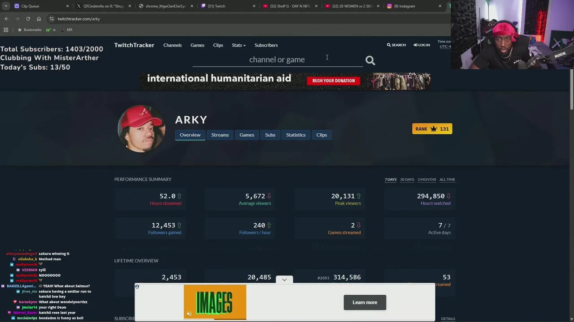Close the Clip Queue tab
This screenshot has height=322, width=574.
point(68,6)
